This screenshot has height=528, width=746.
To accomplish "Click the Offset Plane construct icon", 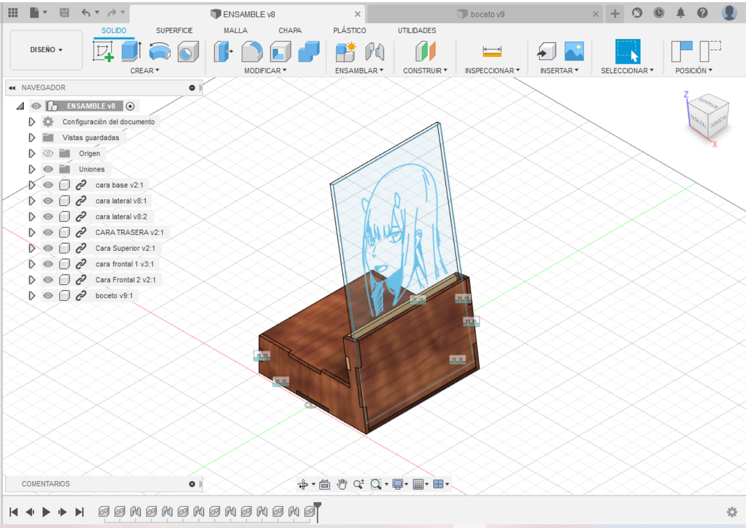I will [x=425, y=52].
